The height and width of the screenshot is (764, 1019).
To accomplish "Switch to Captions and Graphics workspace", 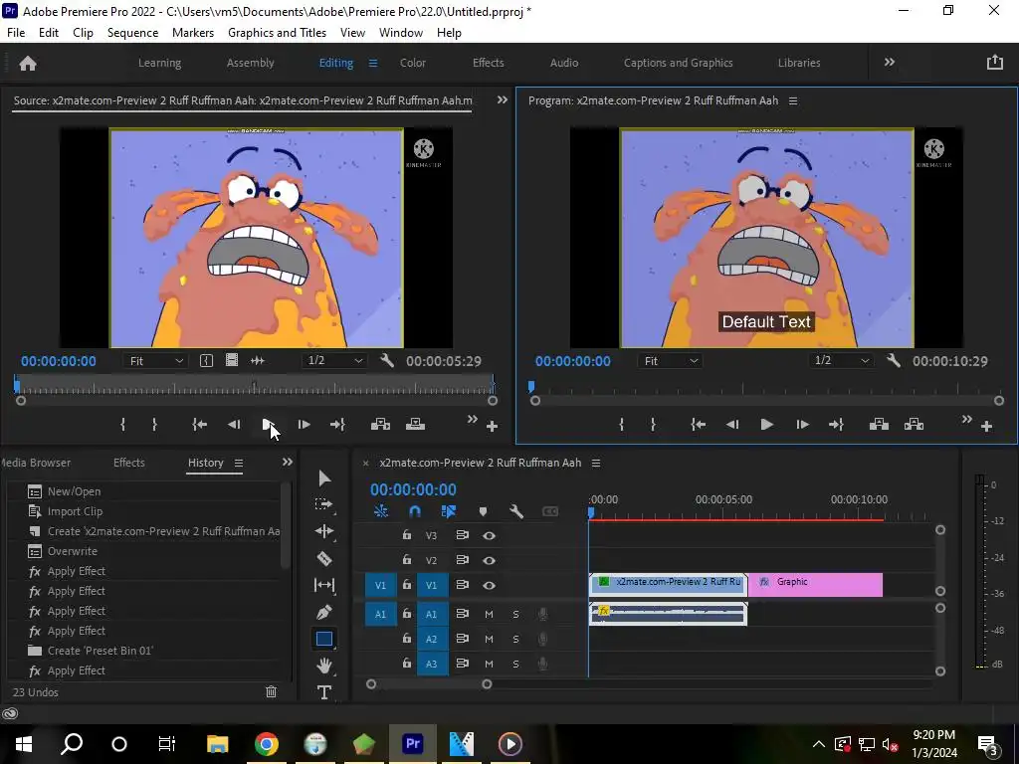I will pos(679,63).
